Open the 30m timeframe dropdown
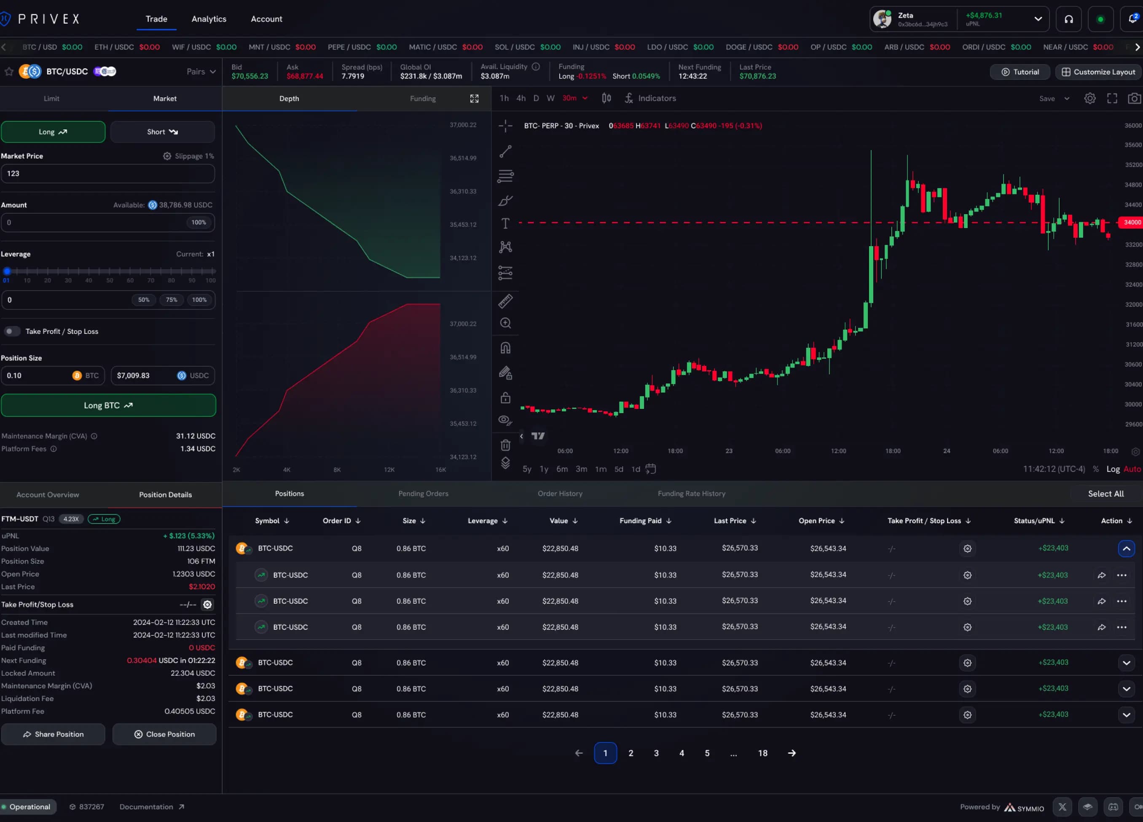This screenshot has height=822, width=1143. [x=574, y=98]
